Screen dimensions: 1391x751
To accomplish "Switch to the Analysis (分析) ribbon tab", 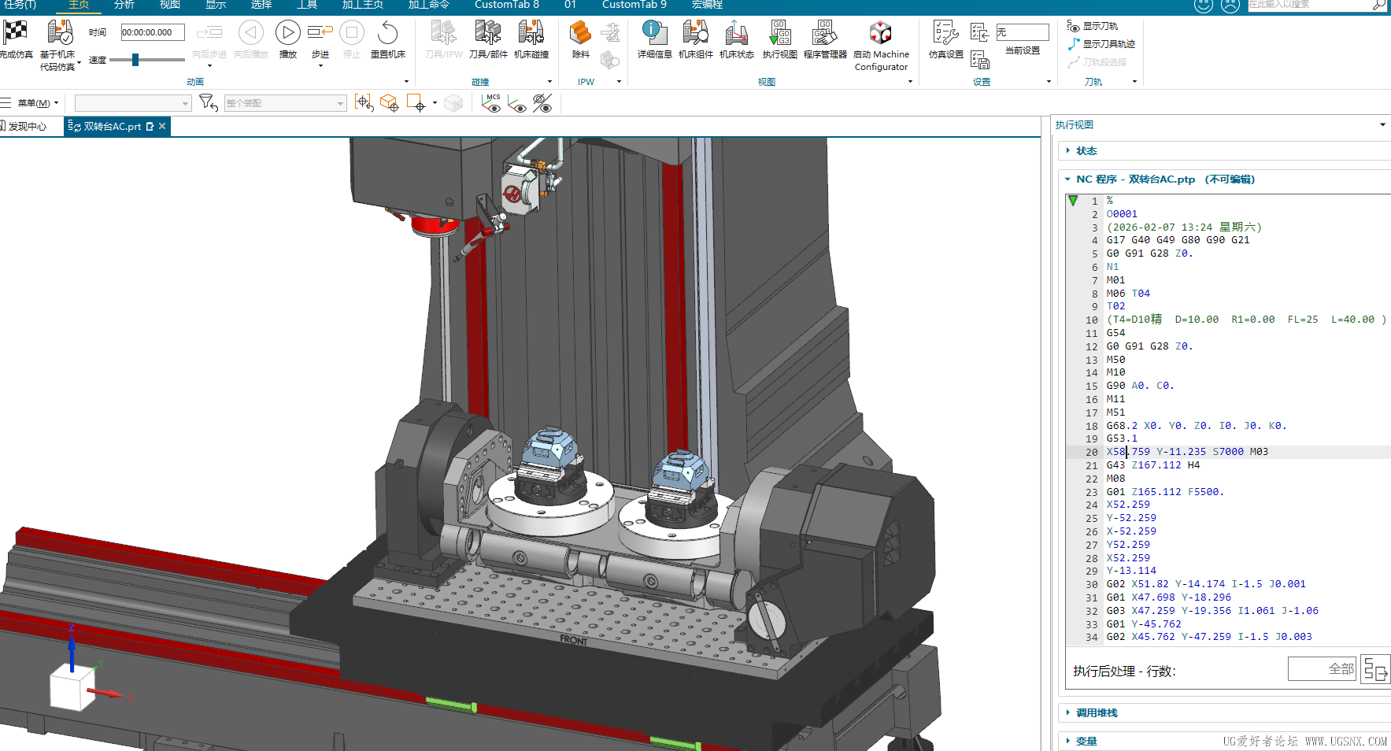I will point(124,5).
